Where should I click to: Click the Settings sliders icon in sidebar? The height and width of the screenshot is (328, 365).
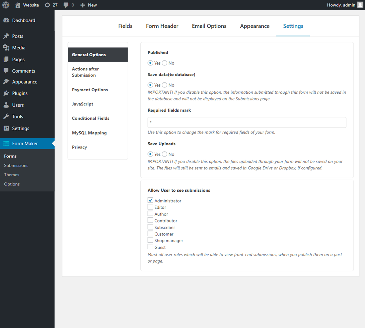(x=6, y=128)
